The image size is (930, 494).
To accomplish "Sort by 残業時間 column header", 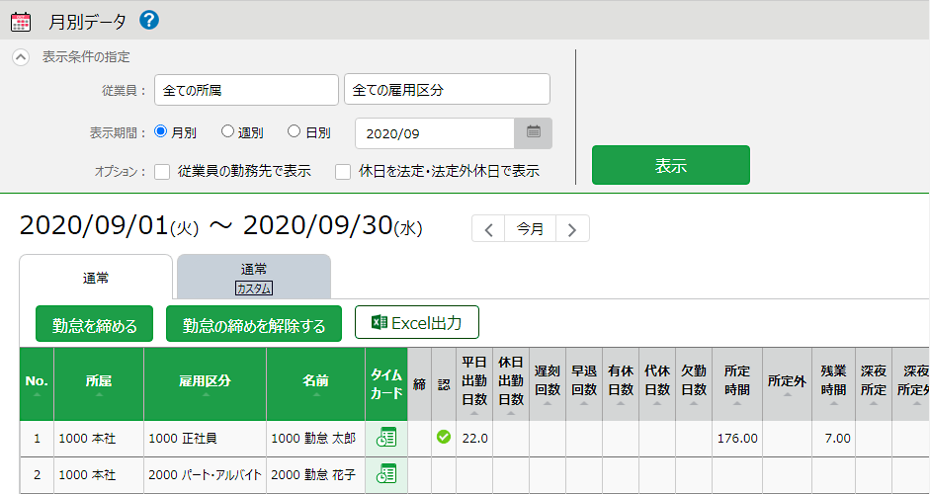I will click(x=834, y=384).
